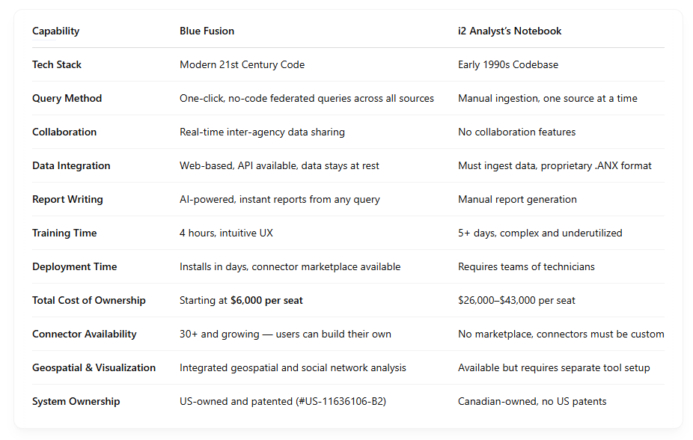The height and width of the screenshot is (440, 693).
Task: Click the Data Integration row label
Action: tap(71, 165)
